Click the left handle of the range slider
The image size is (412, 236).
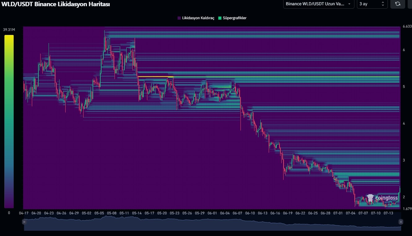point(24,222)
